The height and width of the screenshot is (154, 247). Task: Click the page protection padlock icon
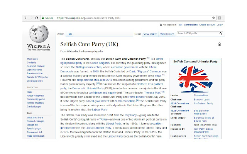[x=220, y=44]
